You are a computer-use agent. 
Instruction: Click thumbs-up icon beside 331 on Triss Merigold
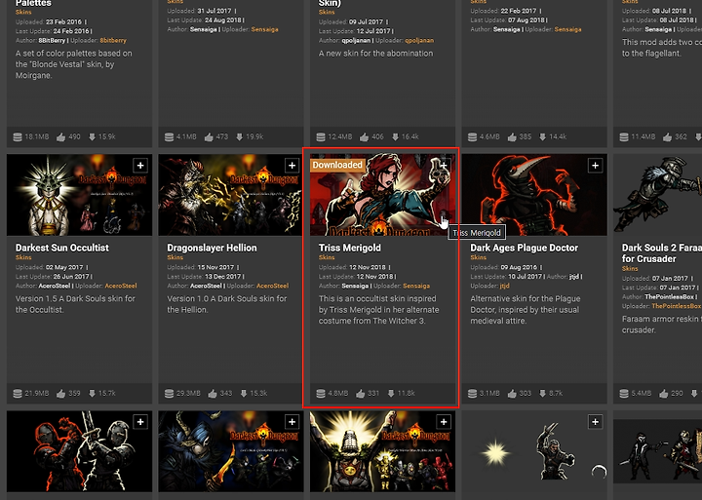pyautogui.click(x=360, y=394)
